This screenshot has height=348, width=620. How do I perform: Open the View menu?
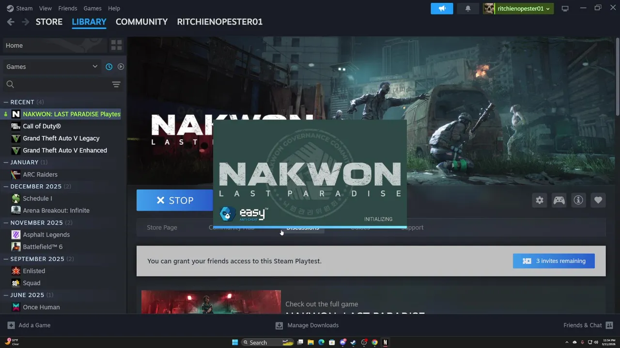[x=46, y=8]
